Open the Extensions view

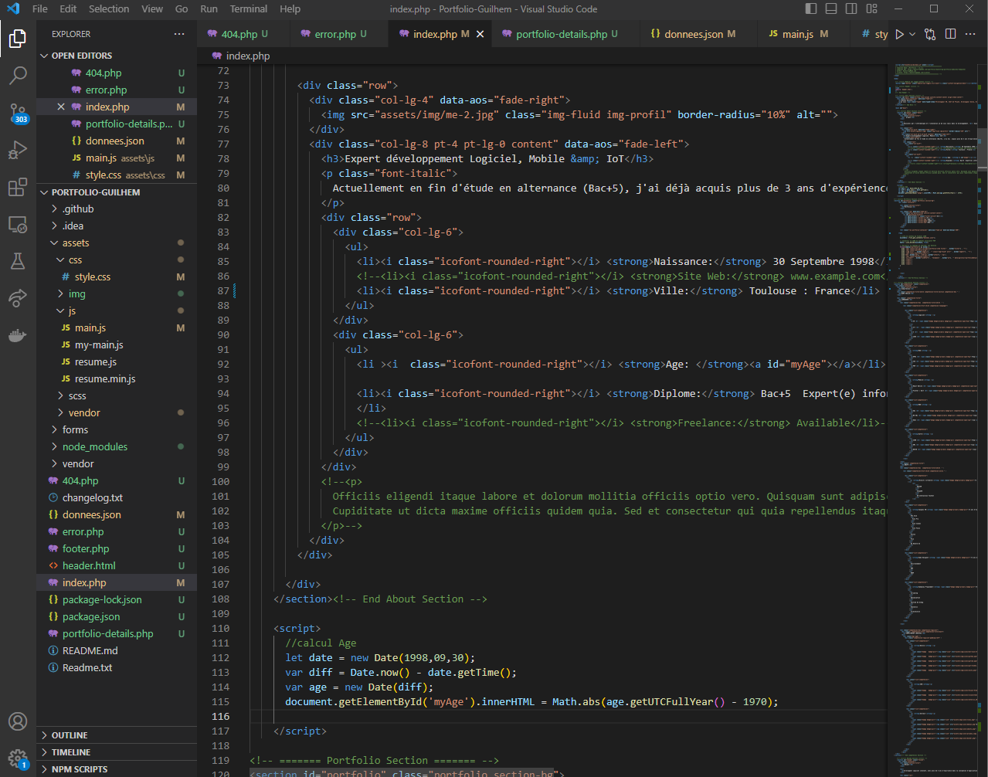pyautogui.click(x=17, y=187)
